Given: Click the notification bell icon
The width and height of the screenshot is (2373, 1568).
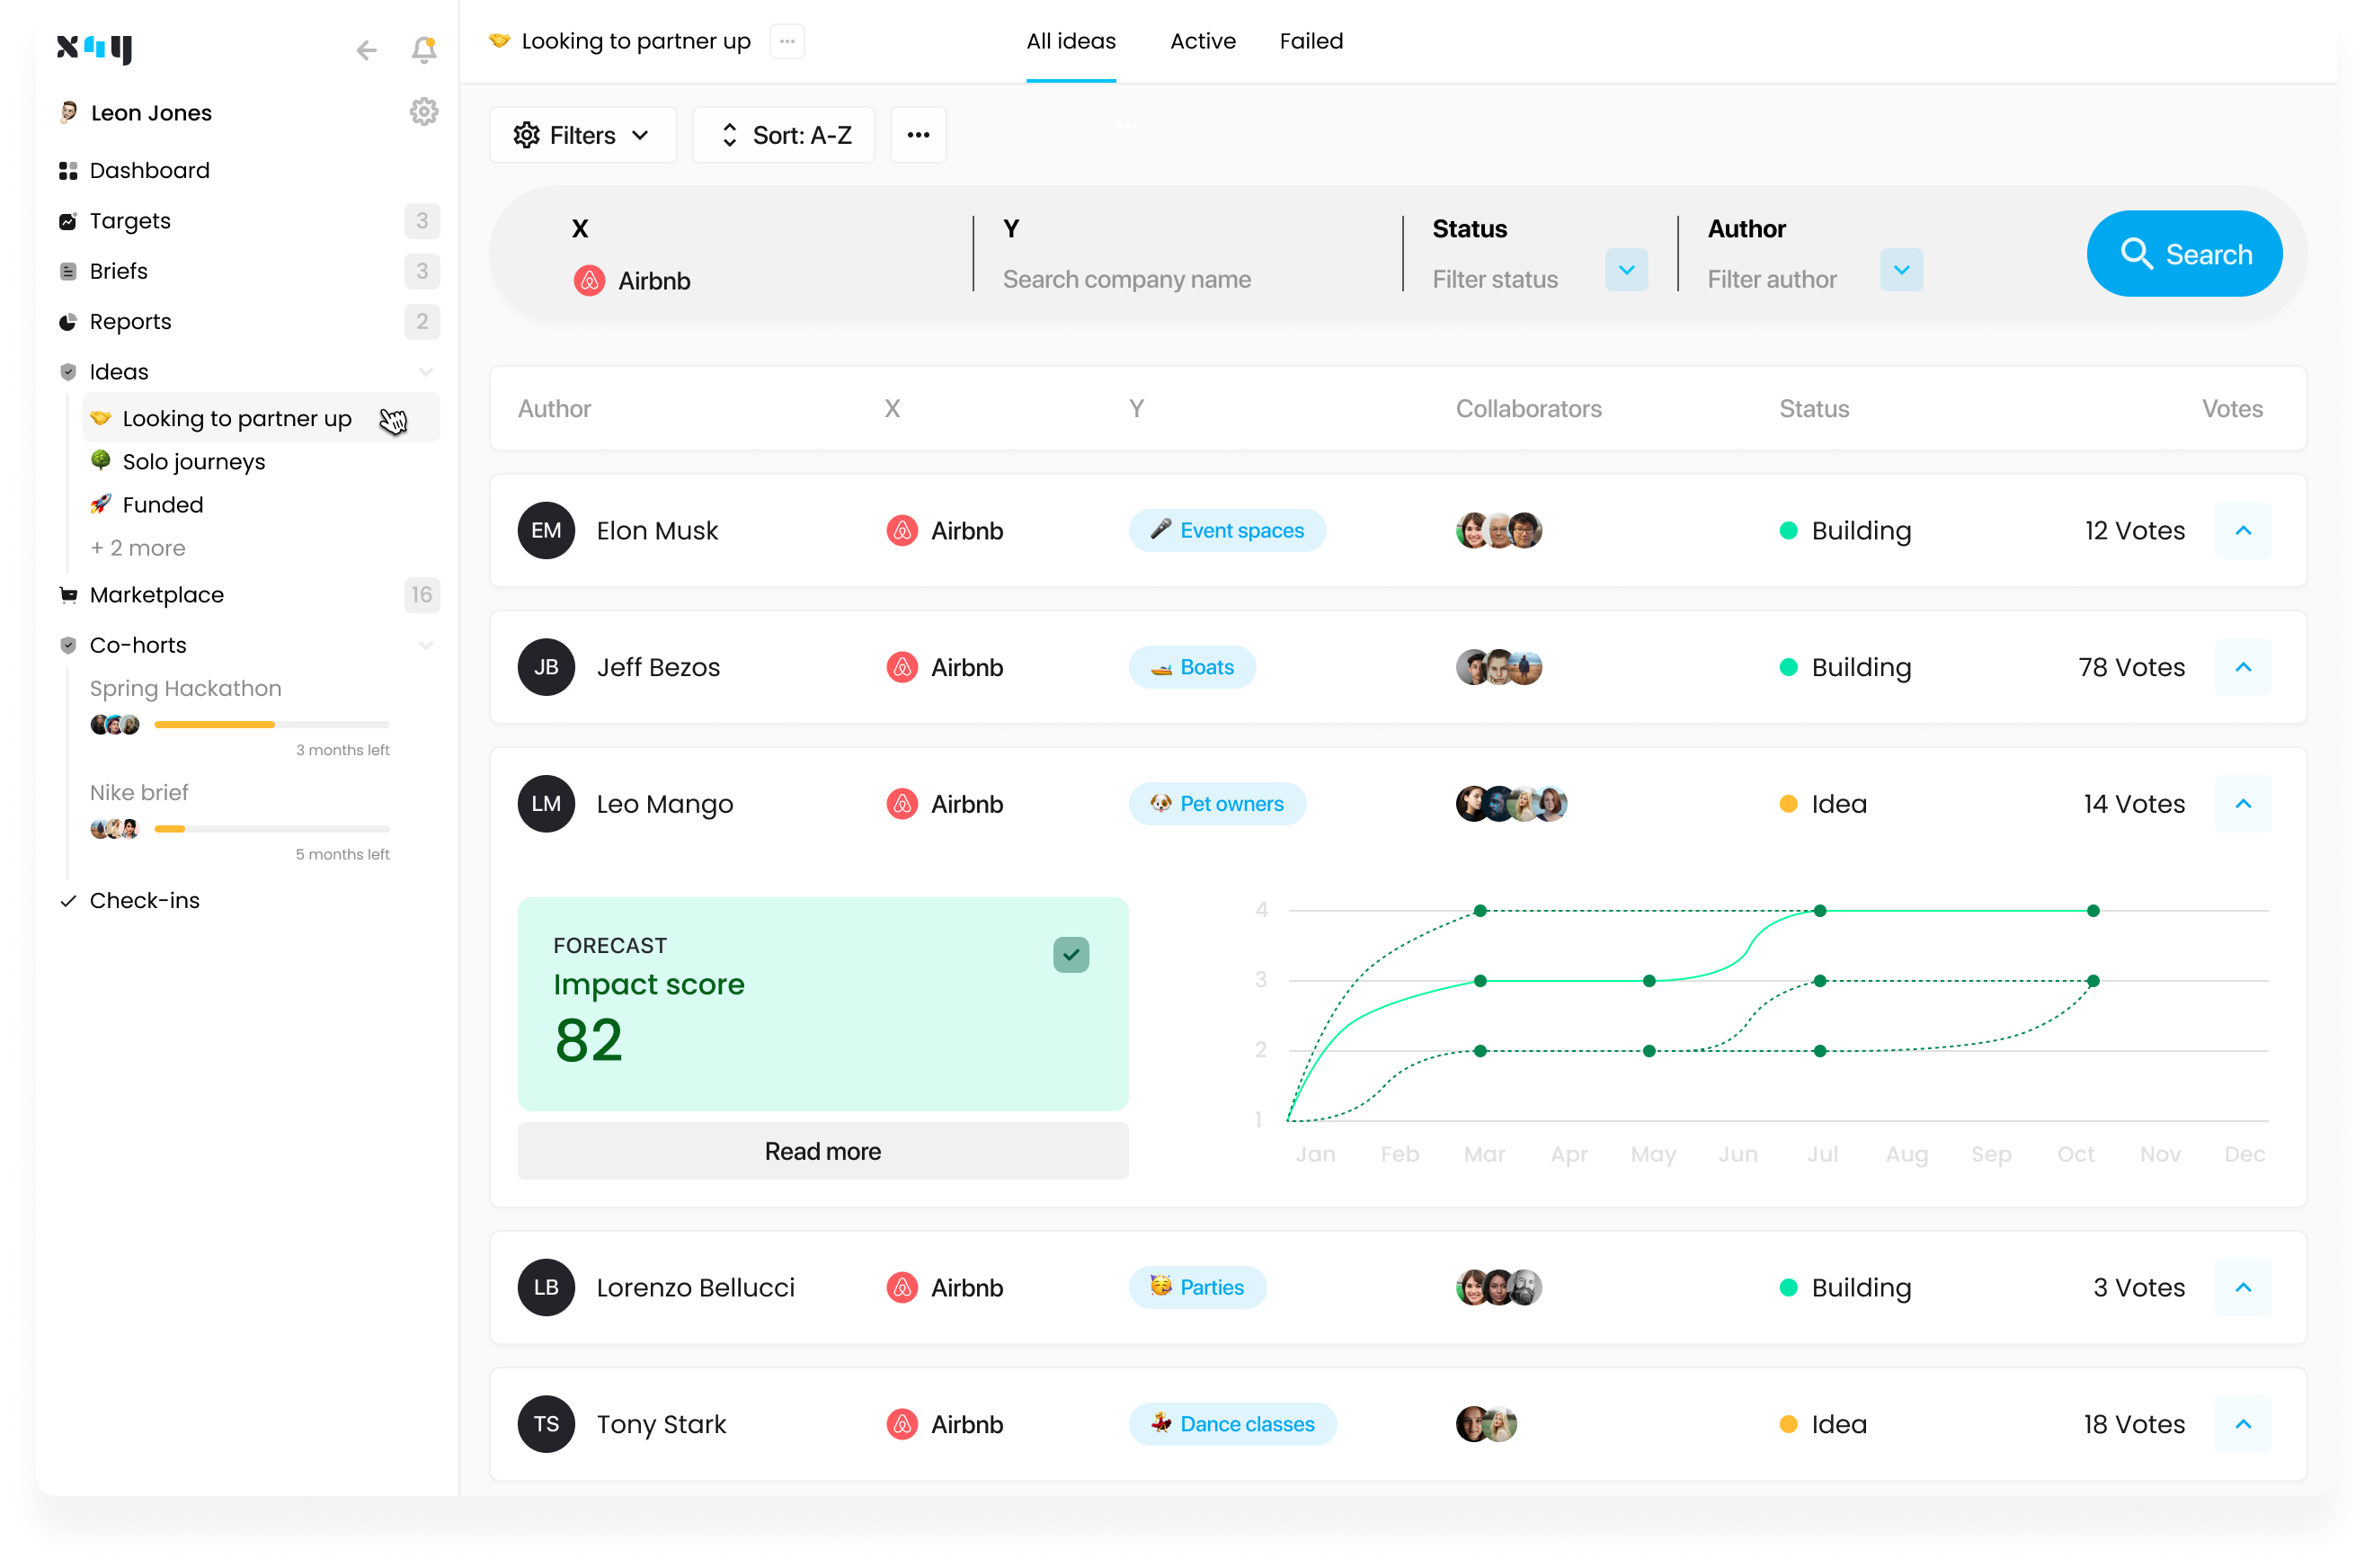Looking at the screenshot, I should (424, 49).
